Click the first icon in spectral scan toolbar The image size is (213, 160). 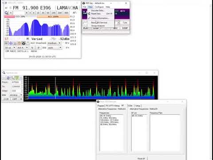point(4,78)
